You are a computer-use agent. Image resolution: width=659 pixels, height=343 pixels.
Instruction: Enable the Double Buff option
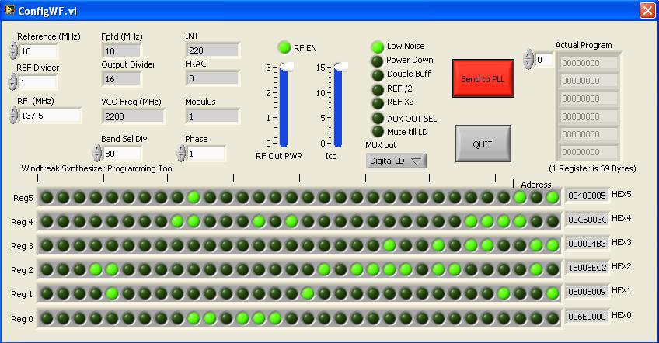click(x=378, y=74)
